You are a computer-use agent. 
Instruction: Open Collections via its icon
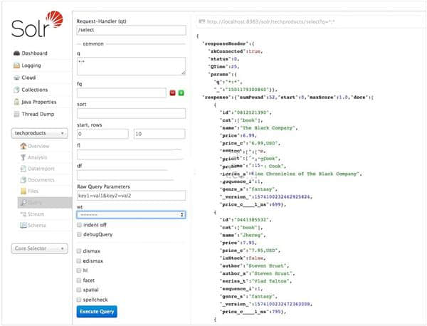(x=16, y=90)
